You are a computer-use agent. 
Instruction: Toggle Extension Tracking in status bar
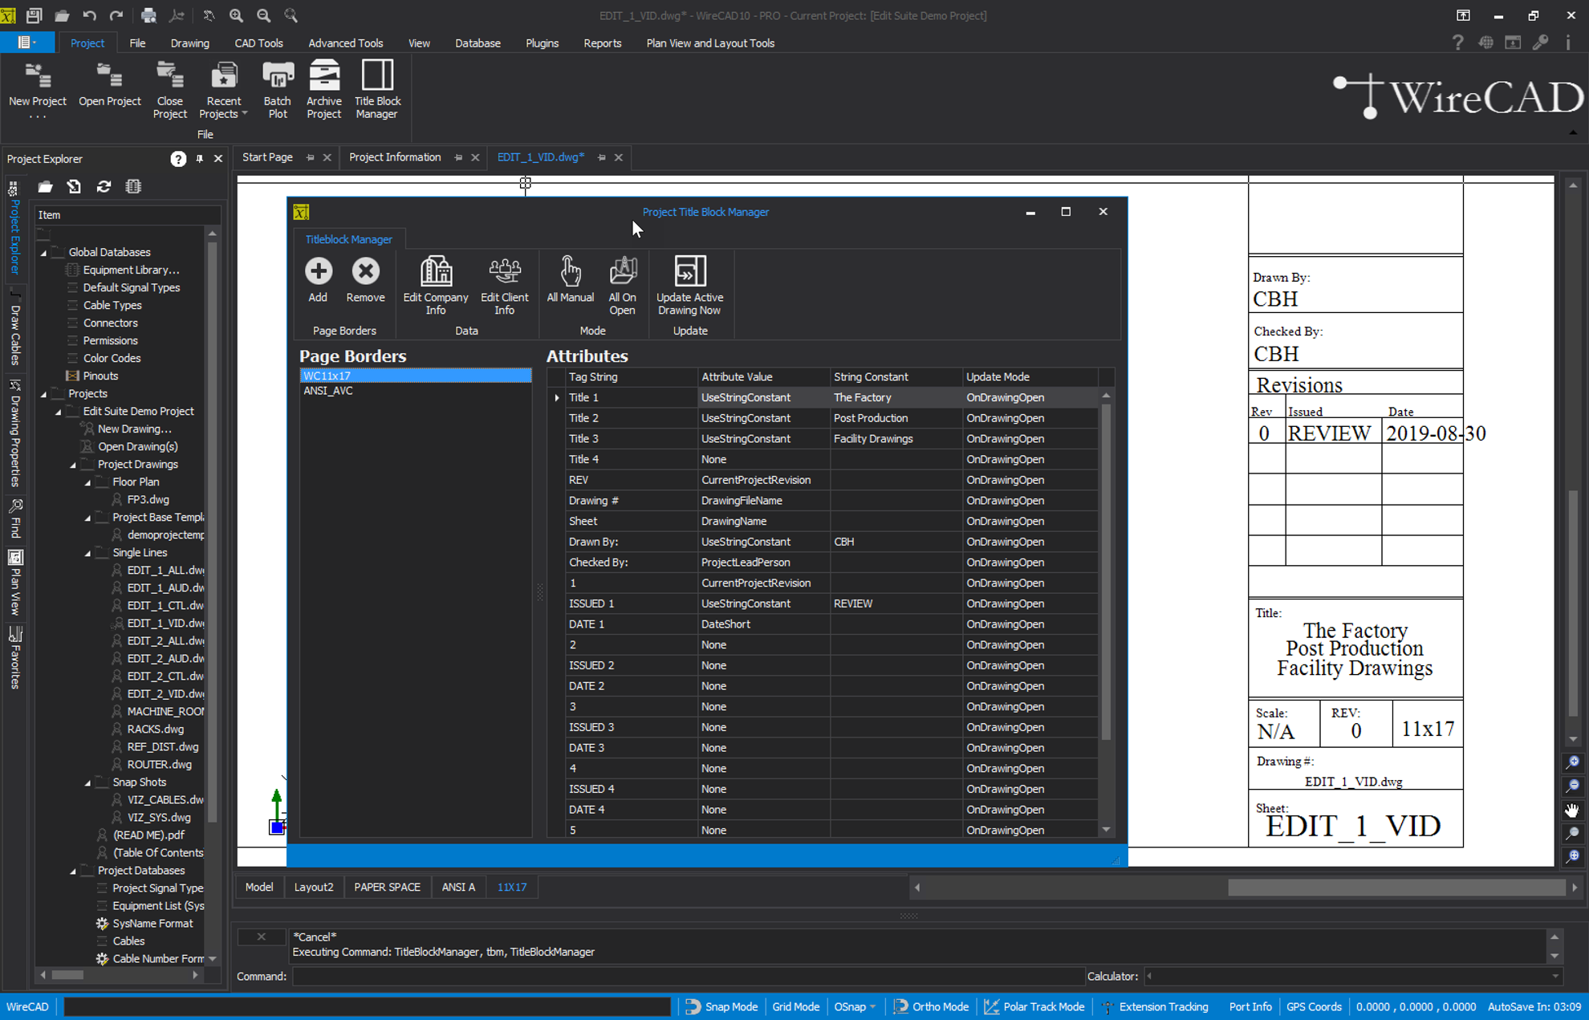tap(1155, 1006)
